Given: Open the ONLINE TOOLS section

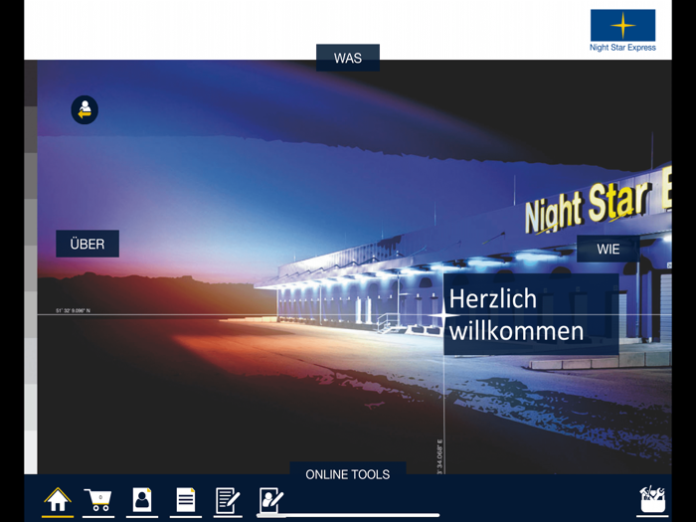Looking at the screenshot, I should (348, 473).
